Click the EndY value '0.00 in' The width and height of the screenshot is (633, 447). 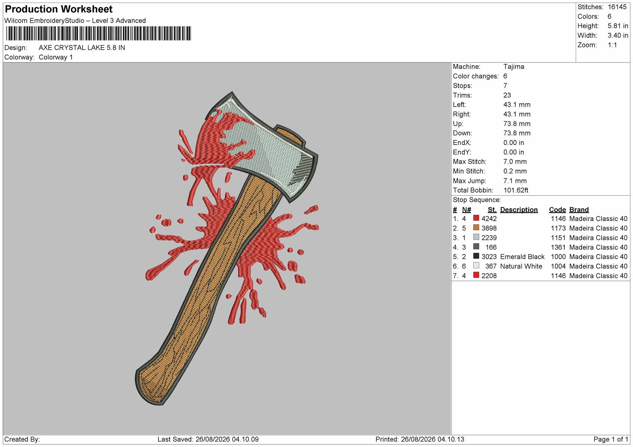click(x=514, y=152)
